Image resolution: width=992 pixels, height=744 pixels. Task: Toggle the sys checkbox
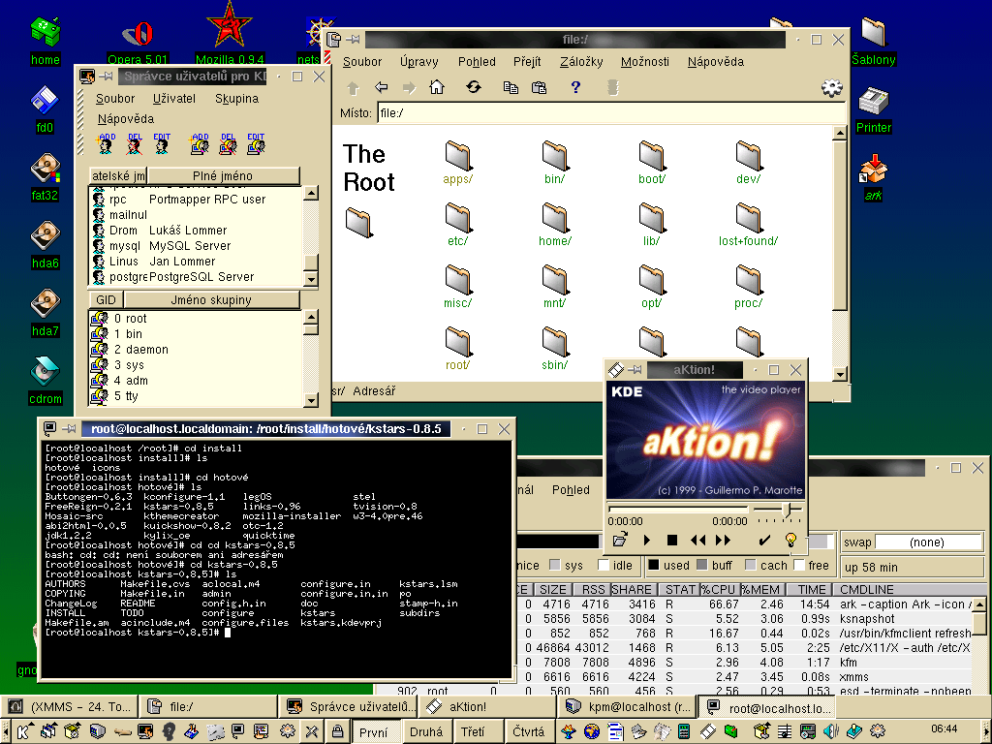(x=555, y=565)
